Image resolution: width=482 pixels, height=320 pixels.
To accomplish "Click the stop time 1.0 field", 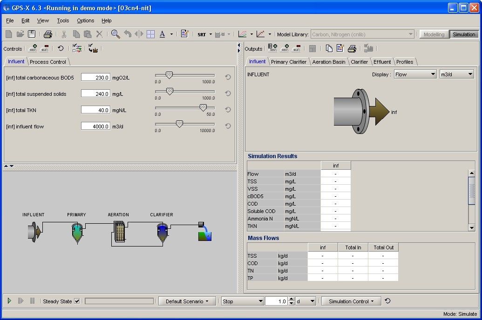I will pyautogui.click(x=277, y=301).
